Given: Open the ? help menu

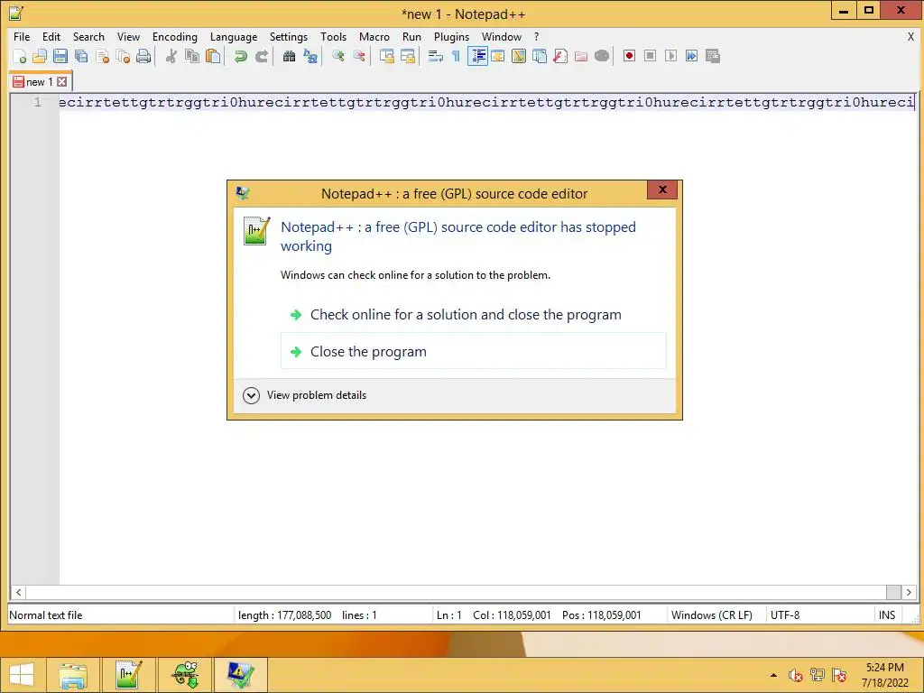Looking at the screenshot, I should 536,36.
